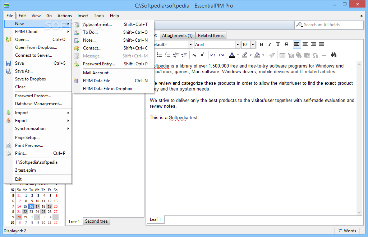Insert a table into the note
The image size is (368, 237).
(x=282, y=55)
